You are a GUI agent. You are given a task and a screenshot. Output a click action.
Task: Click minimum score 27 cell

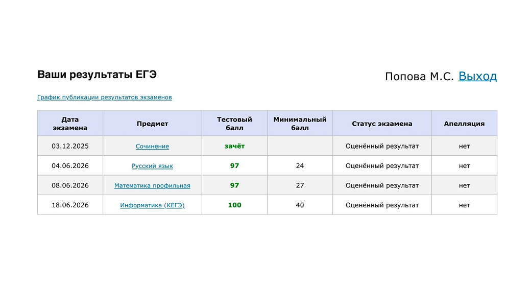pyautogui.click(x=300, y=185)
